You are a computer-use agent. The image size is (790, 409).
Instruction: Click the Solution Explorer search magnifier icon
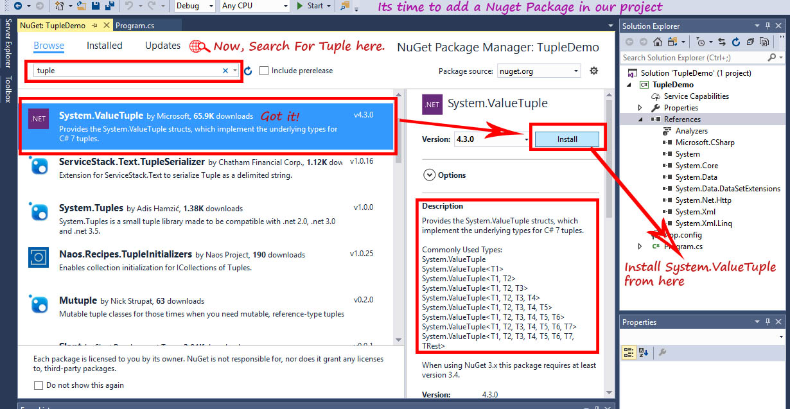[x=772, y=58]
